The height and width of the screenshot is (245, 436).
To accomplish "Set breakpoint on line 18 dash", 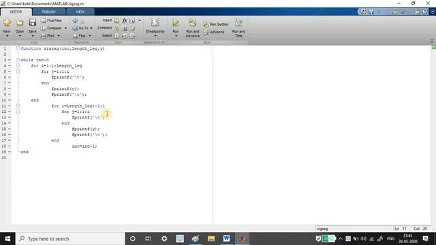I will (x=9, y=146).
